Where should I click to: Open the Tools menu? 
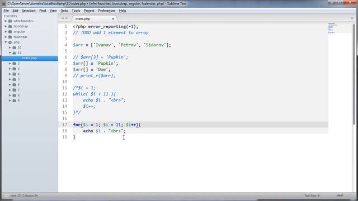pyautogui.click(x=76, y=11)
